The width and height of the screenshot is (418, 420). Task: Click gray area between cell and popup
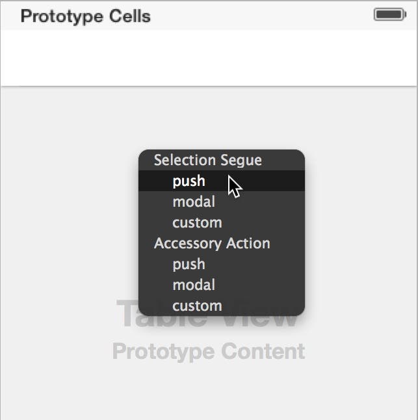(x=209, y=118)
